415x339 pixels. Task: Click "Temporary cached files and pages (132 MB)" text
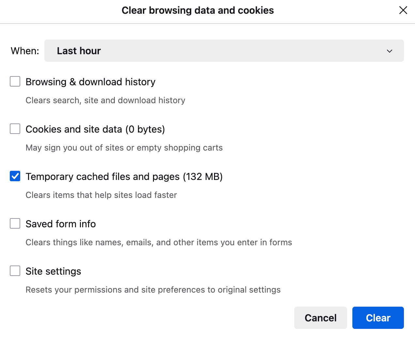[x=124, y=177]
